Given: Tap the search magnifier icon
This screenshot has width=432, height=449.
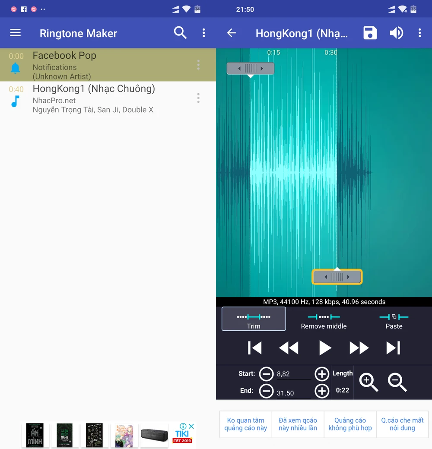Looking at the screenshot, I should click(180, 33).
